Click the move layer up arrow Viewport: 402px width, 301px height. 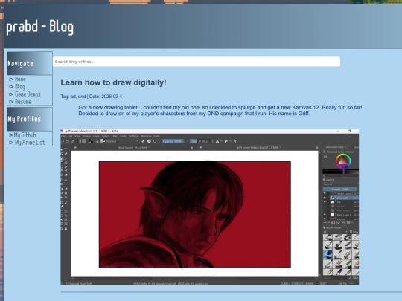(x=343, y=223)
